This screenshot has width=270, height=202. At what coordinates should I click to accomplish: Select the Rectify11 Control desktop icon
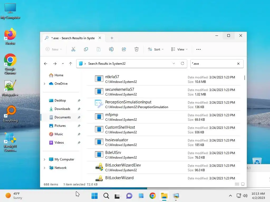(x=10, y=142)
